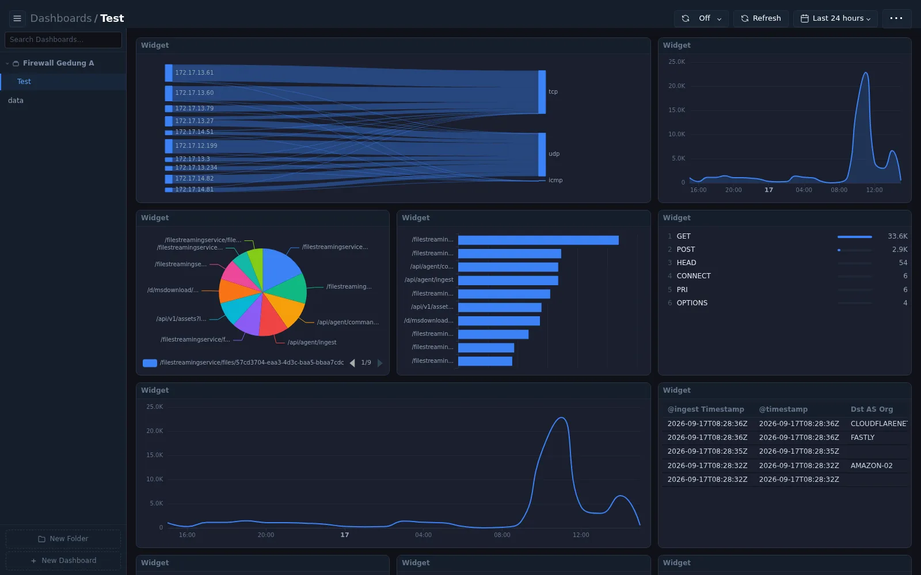Viewport: 921px width, 575px height.
Task: Click the Dst AS Org column header
Action: [871, 409]
